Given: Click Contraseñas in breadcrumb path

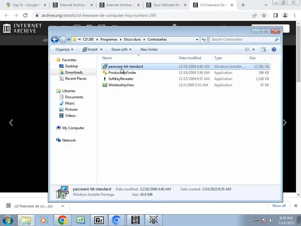Looking at the screenshot, I should tap(157, 39).
